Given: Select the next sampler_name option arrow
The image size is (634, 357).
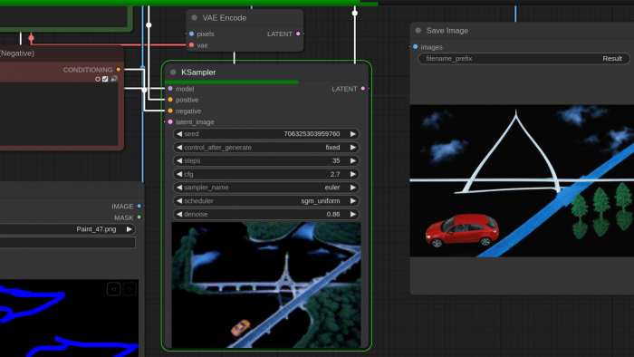Looking at the screenshot, I should tap(353, 188).
